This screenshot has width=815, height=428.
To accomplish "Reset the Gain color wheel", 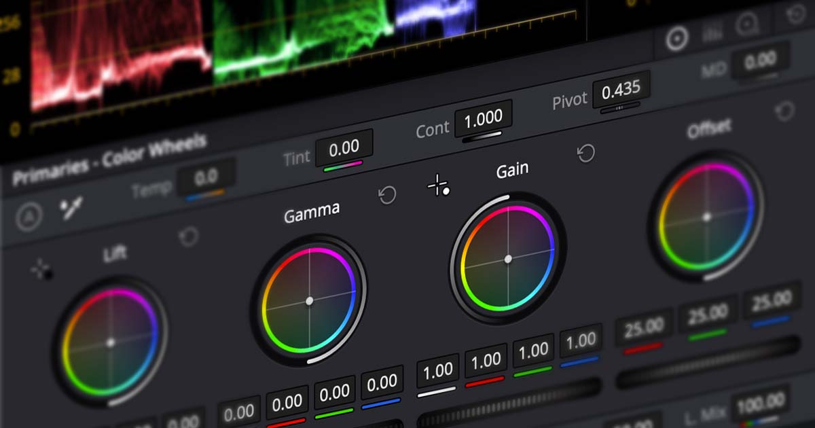I will 585,152.
